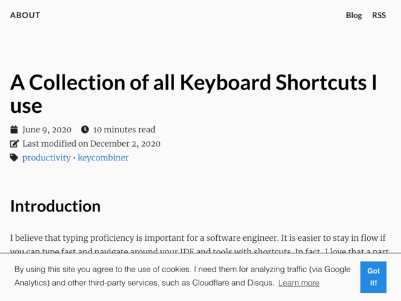
Task: Open the ABOUT page link
Action: [25, 15]
